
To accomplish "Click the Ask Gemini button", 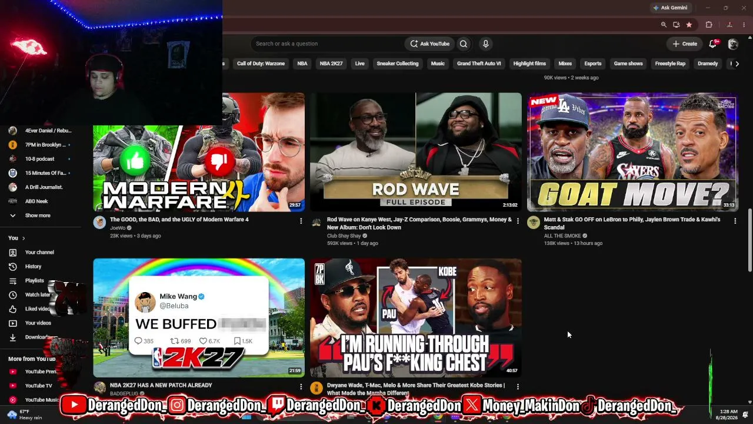I will [670, 8].
